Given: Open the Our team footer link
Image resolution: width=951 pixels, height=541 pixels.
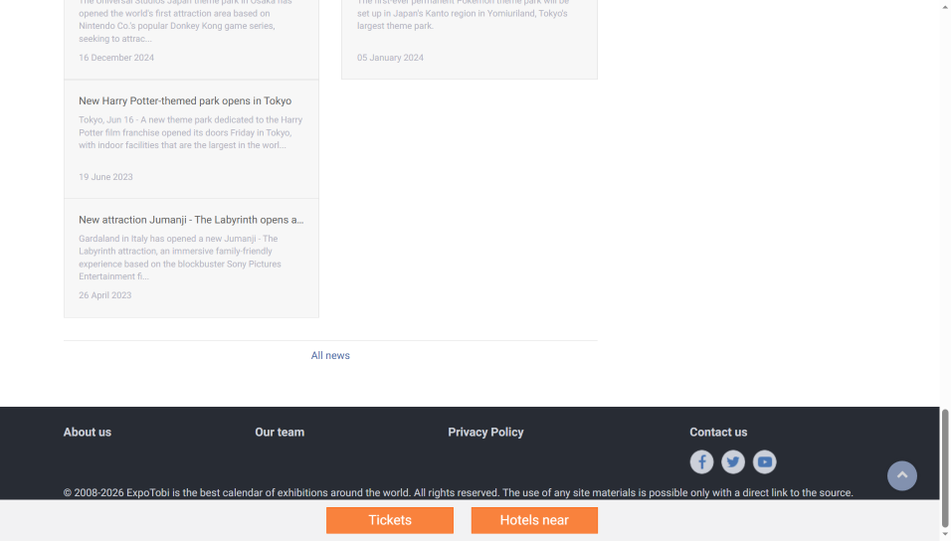Looking at the screenshot, I should (x=280, y=432).
